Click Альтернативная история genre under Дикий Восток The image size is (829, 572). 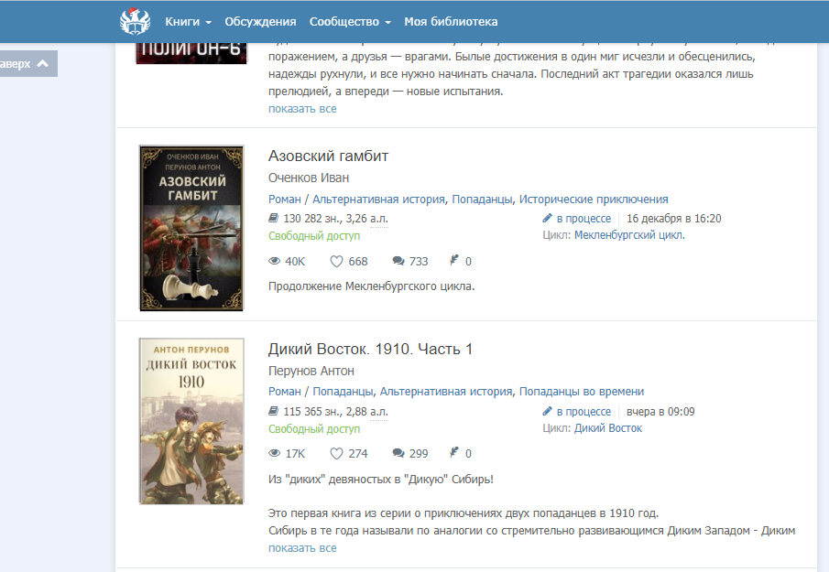[446, 392]
